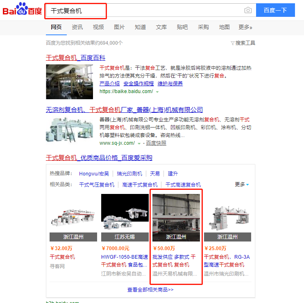Image resolution: width=304 pixels, height=303 pixels.
Task: Select brand 瑞光印刷机
Action: pyautogui.click(x=129, y=173)
